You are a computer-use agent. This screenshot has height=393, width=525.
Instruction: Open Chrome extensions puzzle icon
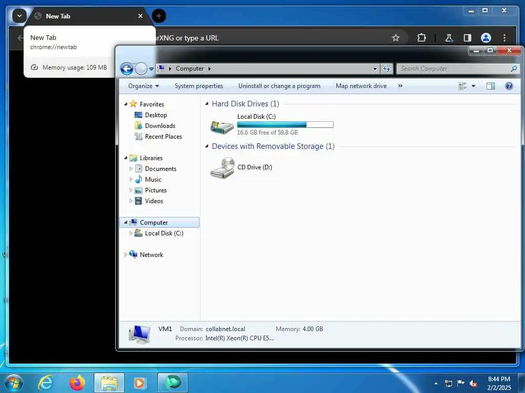tap(421, 38)
